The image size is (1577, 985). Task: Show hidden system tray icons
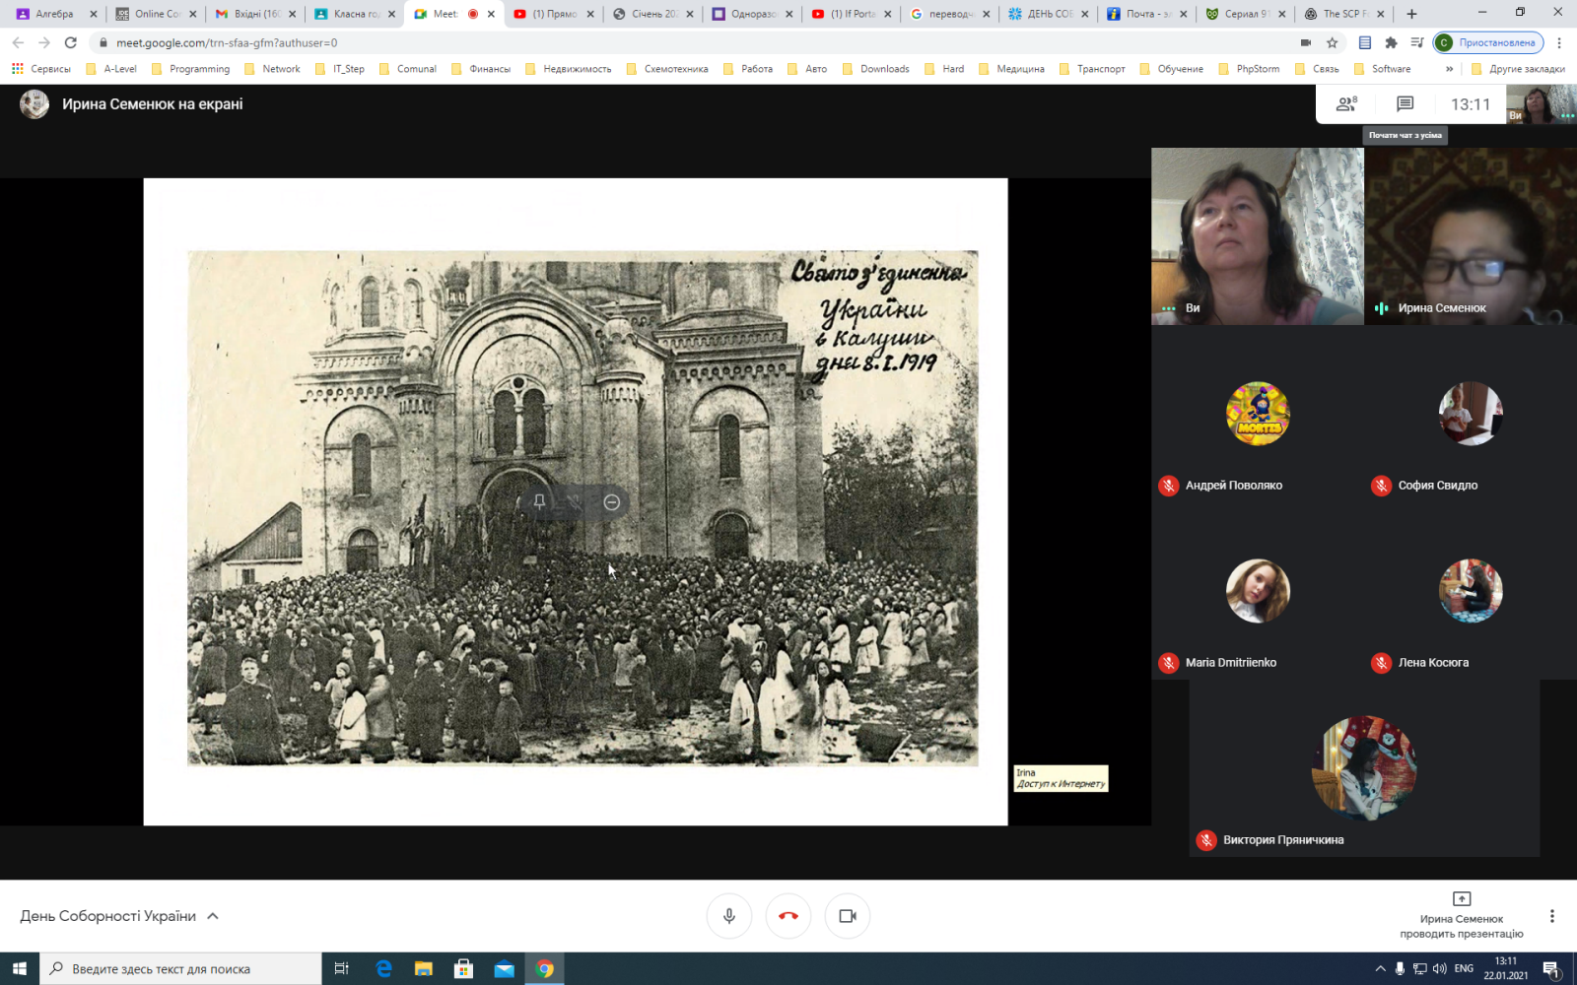[x=1380, y=969]
